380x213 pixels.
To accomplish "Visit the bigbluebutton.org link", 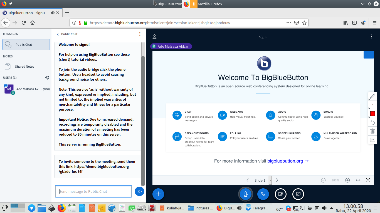I will [x=285, y=161].
